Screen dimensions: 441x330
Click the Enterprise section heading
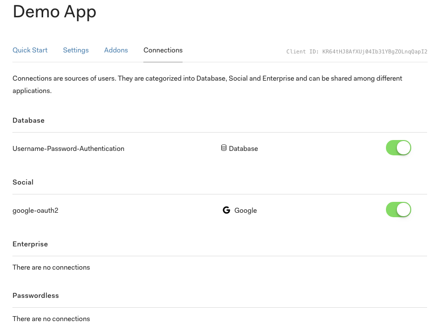point(30,244)
